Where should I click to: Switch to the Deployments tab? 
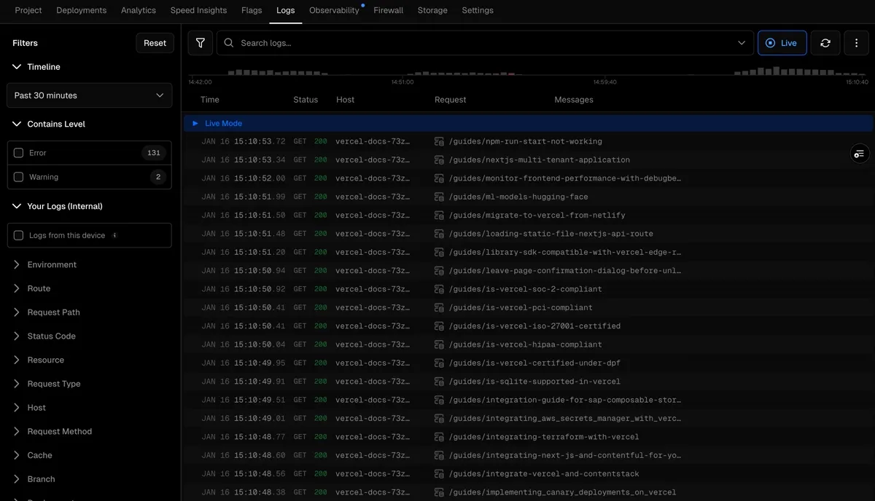(81, 10)
